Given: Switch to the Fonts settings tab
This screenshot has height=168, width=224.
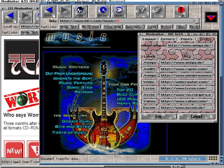Looking at the screenshot, I should click(x=186, y=39).
